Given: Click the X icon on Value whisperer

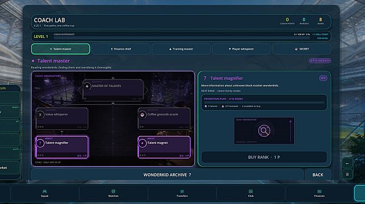Looking at the screenshot, I should coord(40,115).
